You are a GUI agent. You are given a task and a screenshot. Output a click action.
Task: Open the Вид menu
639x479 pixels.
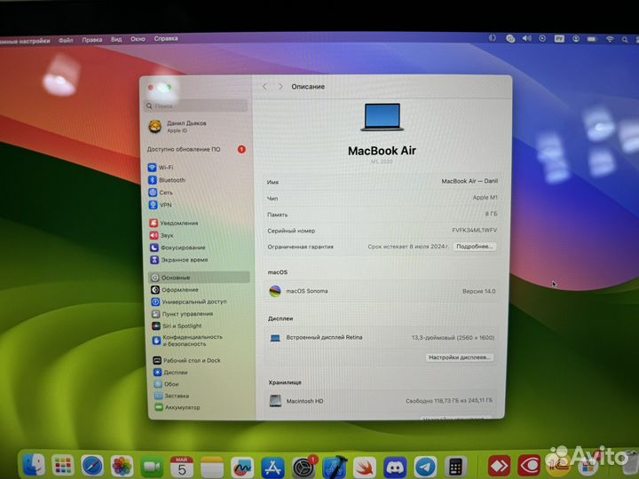(116, 39)
